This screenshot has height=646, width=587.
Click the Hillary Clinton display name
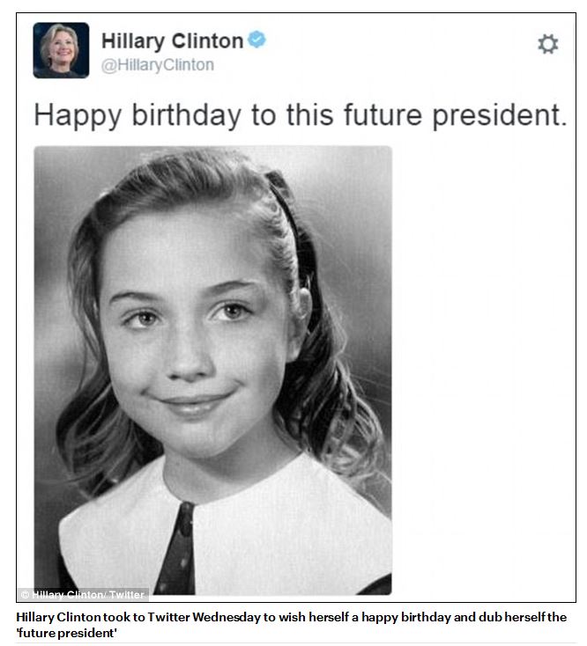[172, 40]
